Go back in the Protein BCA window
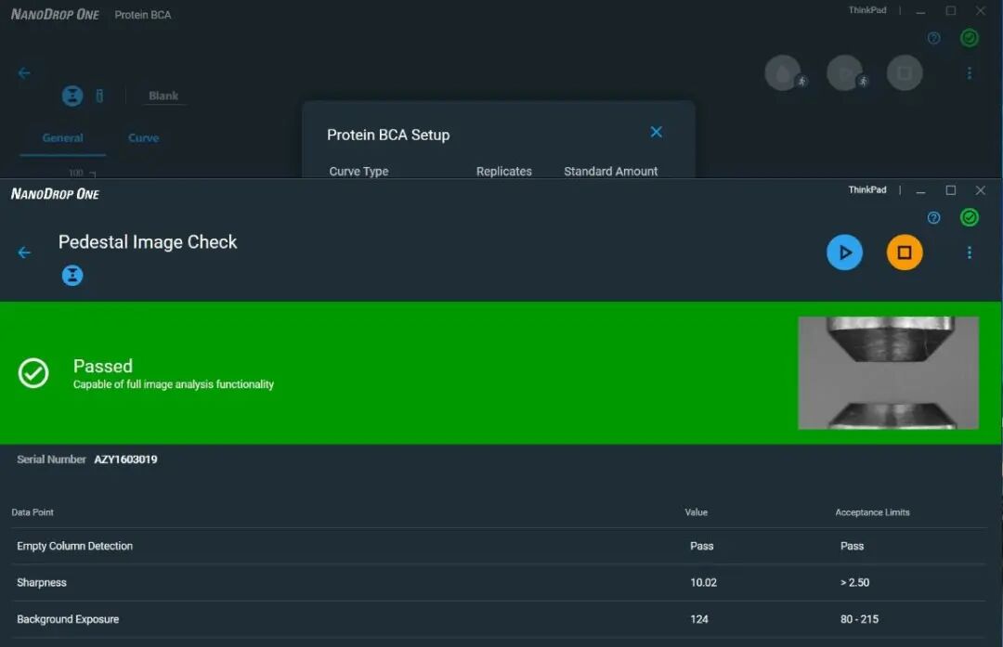The image size is (1003, 647). point(24,73)
